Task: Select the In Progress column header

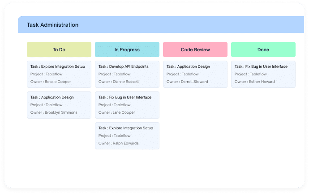Action: click(x=127, y=50)
